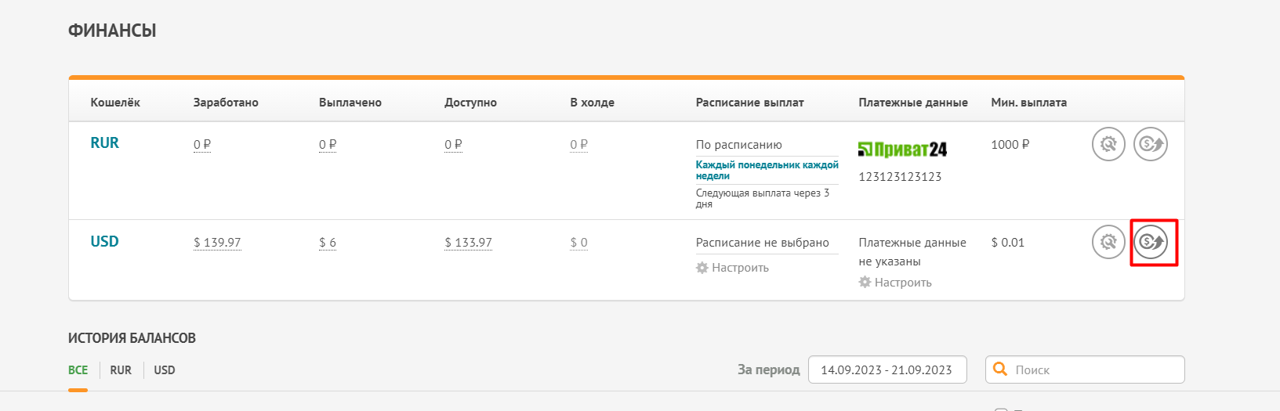Click into the Поиск search field
This screenshot has height=411, width=1280.
1085,370
